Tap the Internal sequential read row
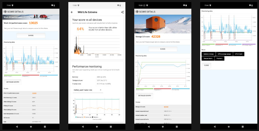 pyautogui.click(x=163, y=111)
